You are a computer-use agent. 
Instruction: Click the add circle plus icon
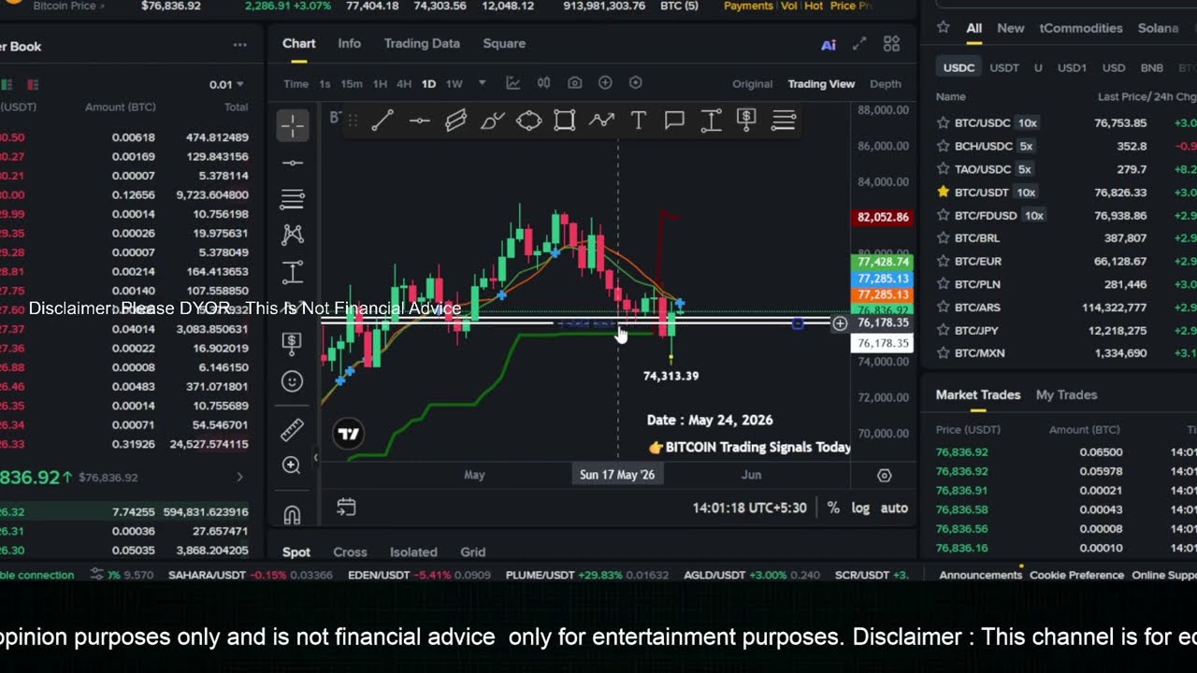coord(605,83)
